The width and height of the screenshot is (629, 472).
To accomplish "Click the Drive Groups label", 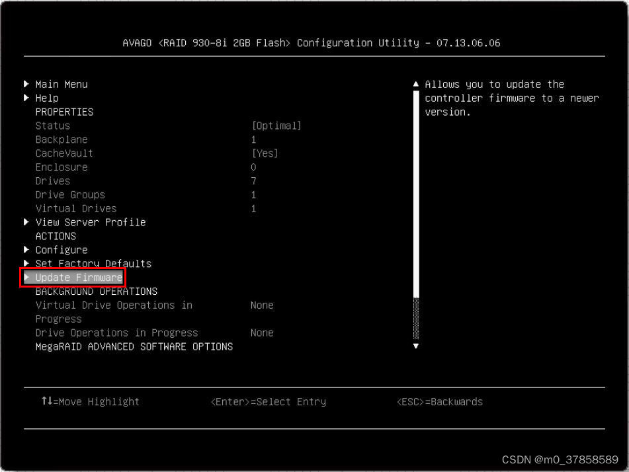I will point(70,195).
